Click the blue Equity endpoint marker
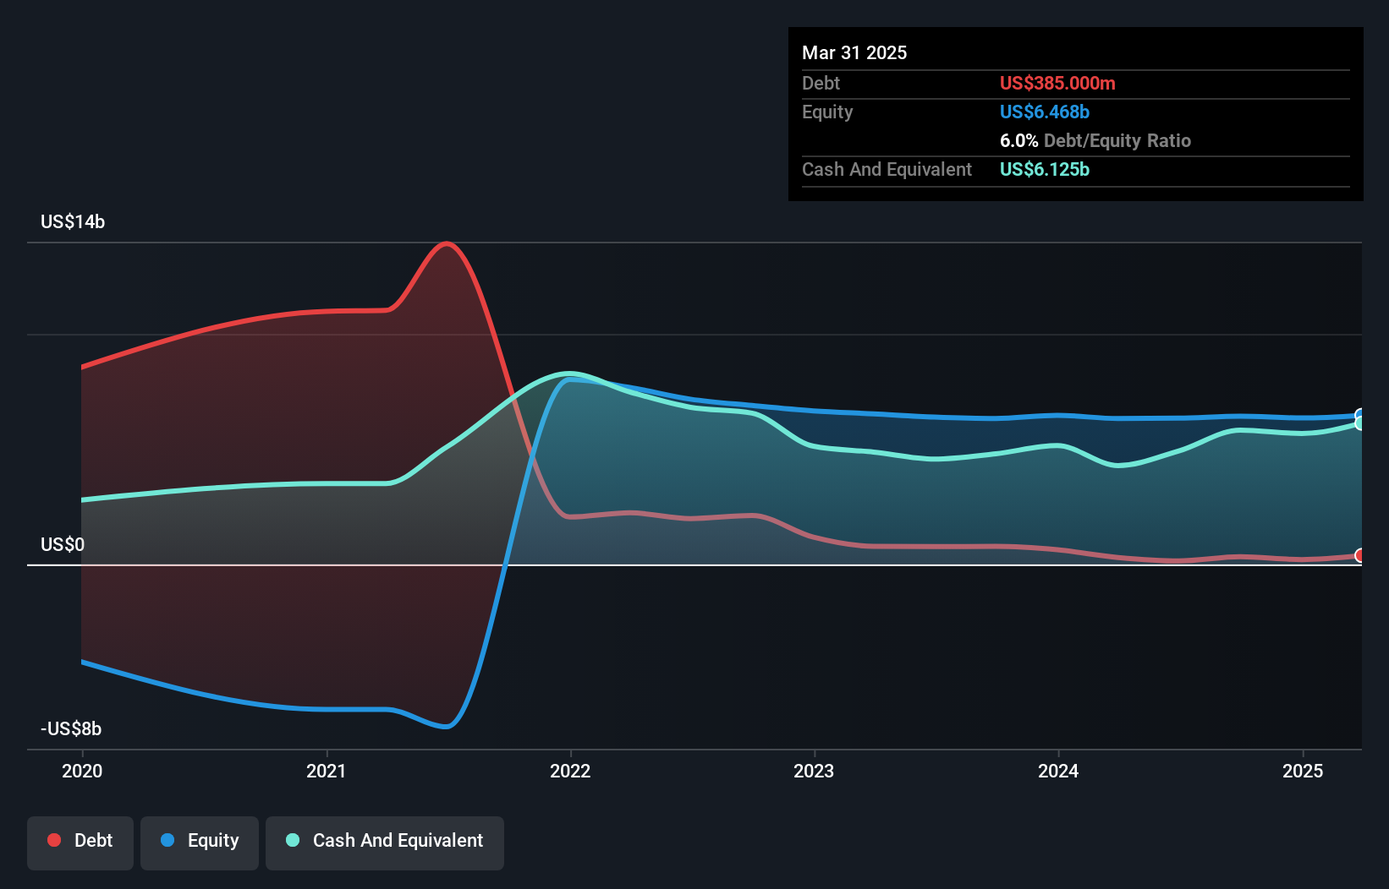The height and width of the screenshot is (889, 1389). (1360, 415)
